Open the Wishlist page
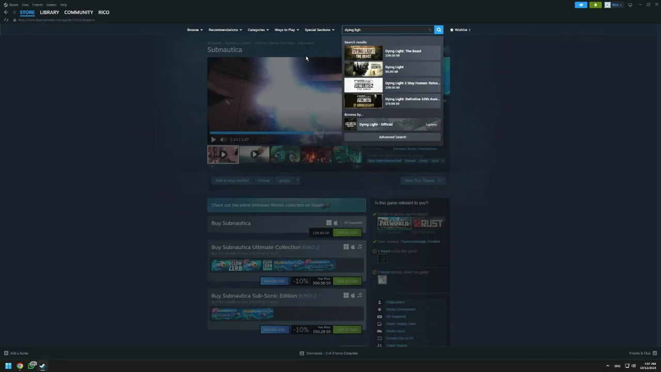Screen dimensions: 661x372 [460, 30]
